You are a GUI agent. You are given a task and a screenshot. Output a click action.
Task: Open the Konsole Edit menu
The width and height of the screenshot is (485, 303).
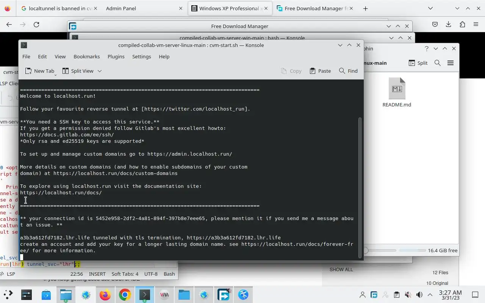pos(42,56)
